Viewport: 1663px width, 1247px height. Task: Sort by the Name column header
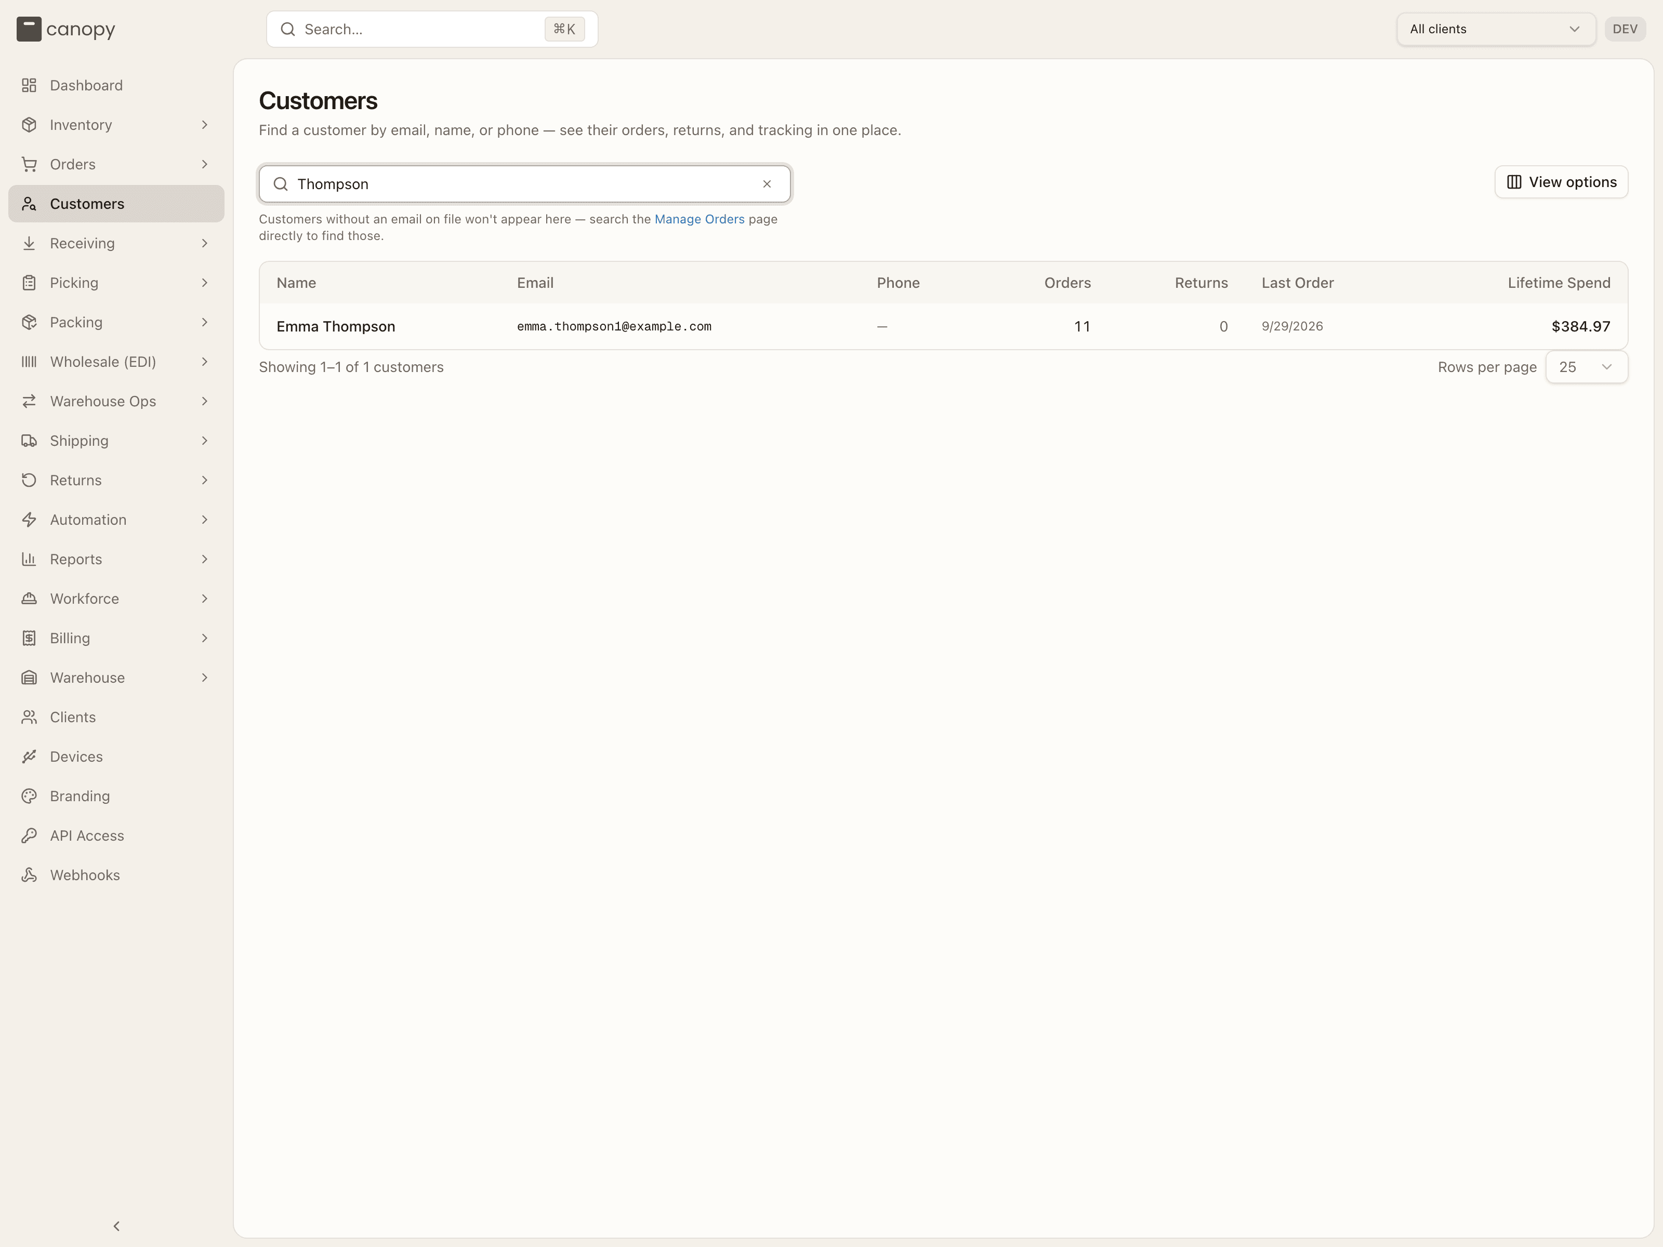tap(296, 283)
